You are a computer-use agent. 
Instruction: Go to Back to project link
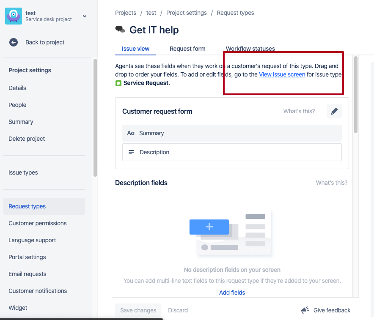[x=45, y=42]
